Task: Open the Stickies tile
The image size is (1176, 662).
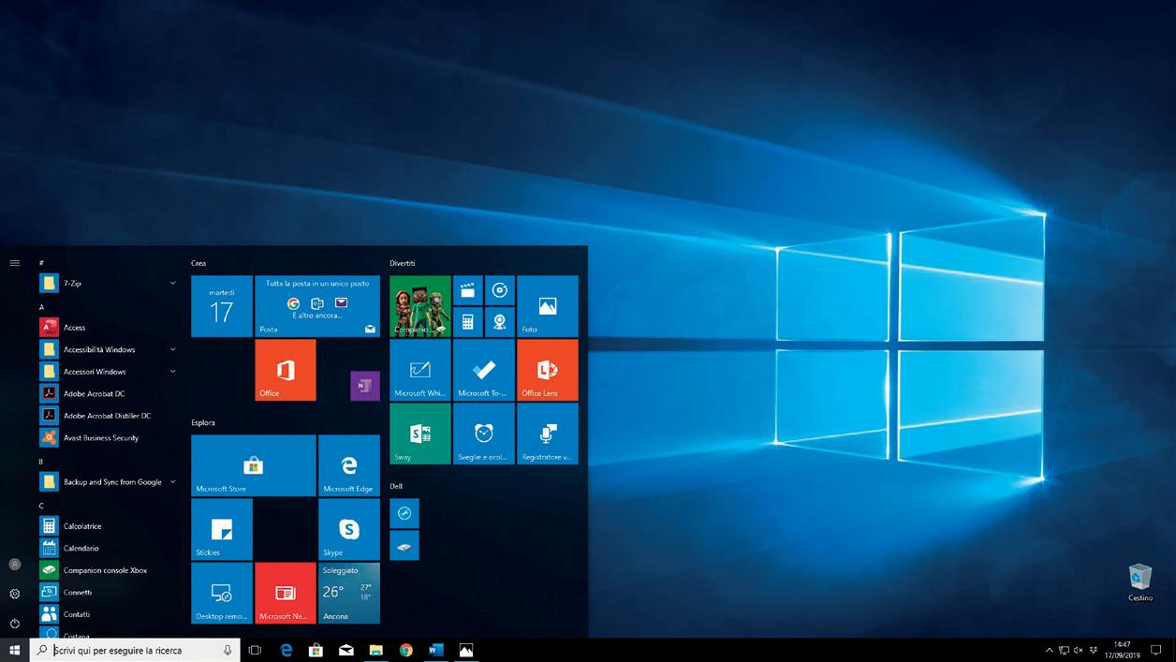Action: pyautogui.click(x=222, y=529)
